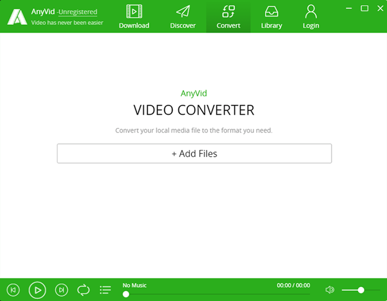This screenshot has width=387, height=301.
Task: Click the AnyVid logo icon
Action: [17, 17]
